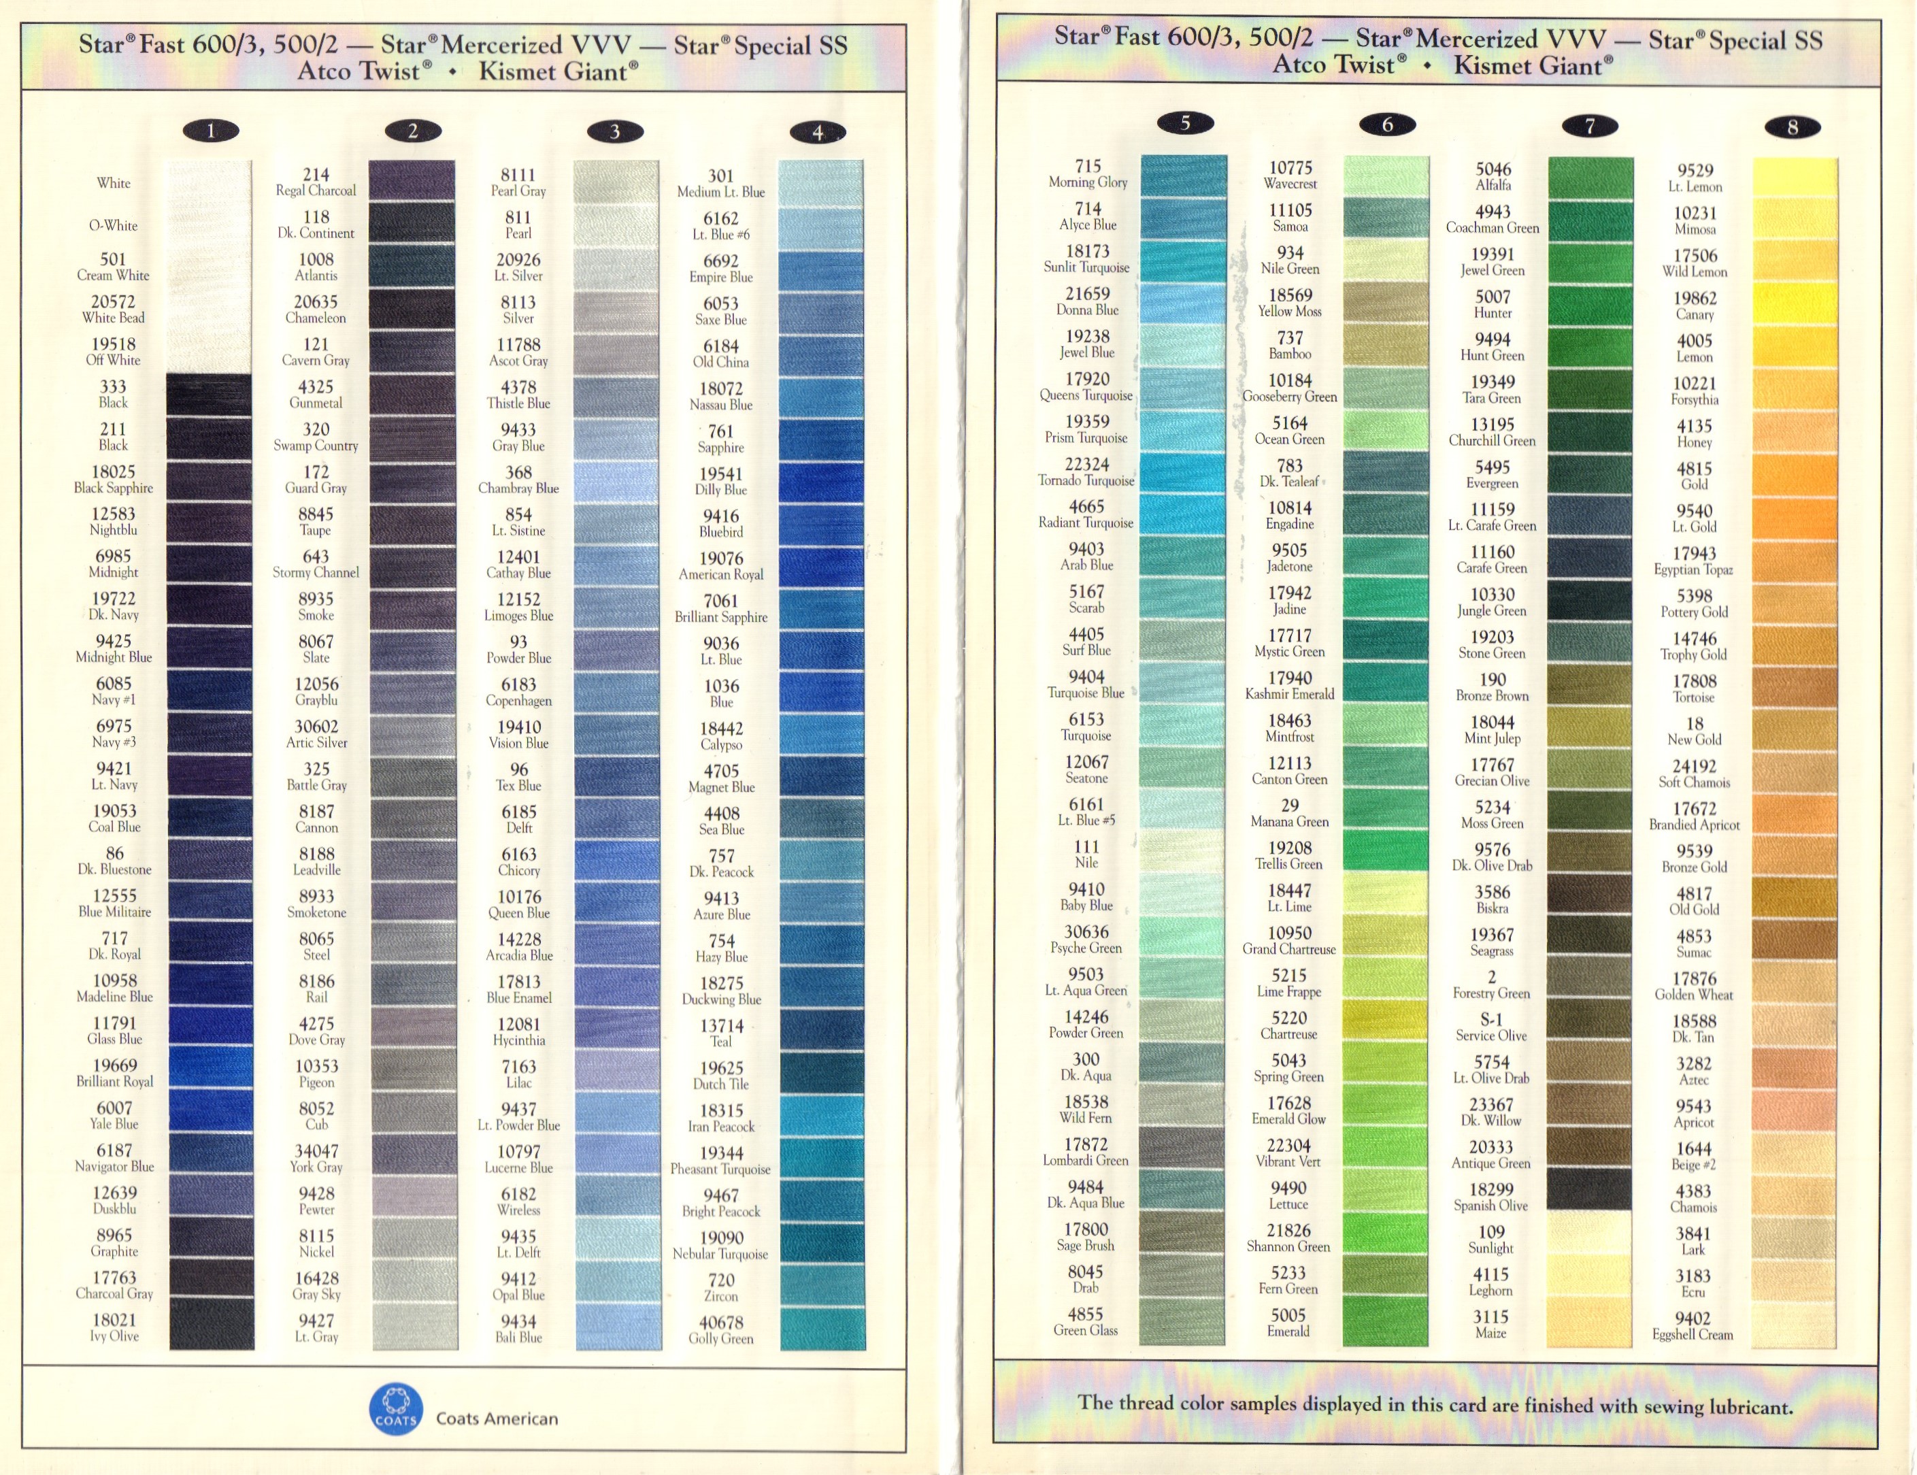This screenshot has height=1475, width=1917.
Task: Click the '190 Bronze Brown' label
Action: pyautogui.click(x=1492, y=687)
